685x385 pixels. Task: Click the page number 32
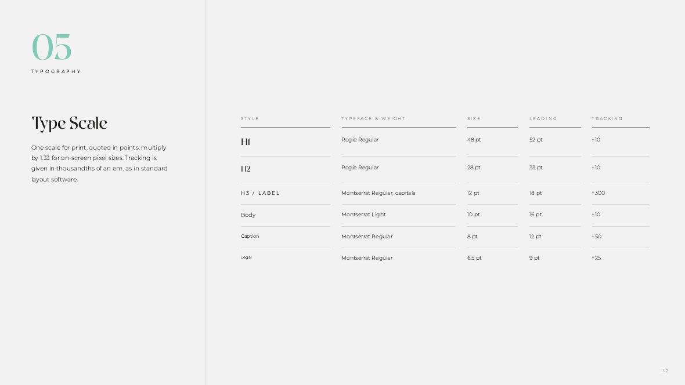point(665,371)
